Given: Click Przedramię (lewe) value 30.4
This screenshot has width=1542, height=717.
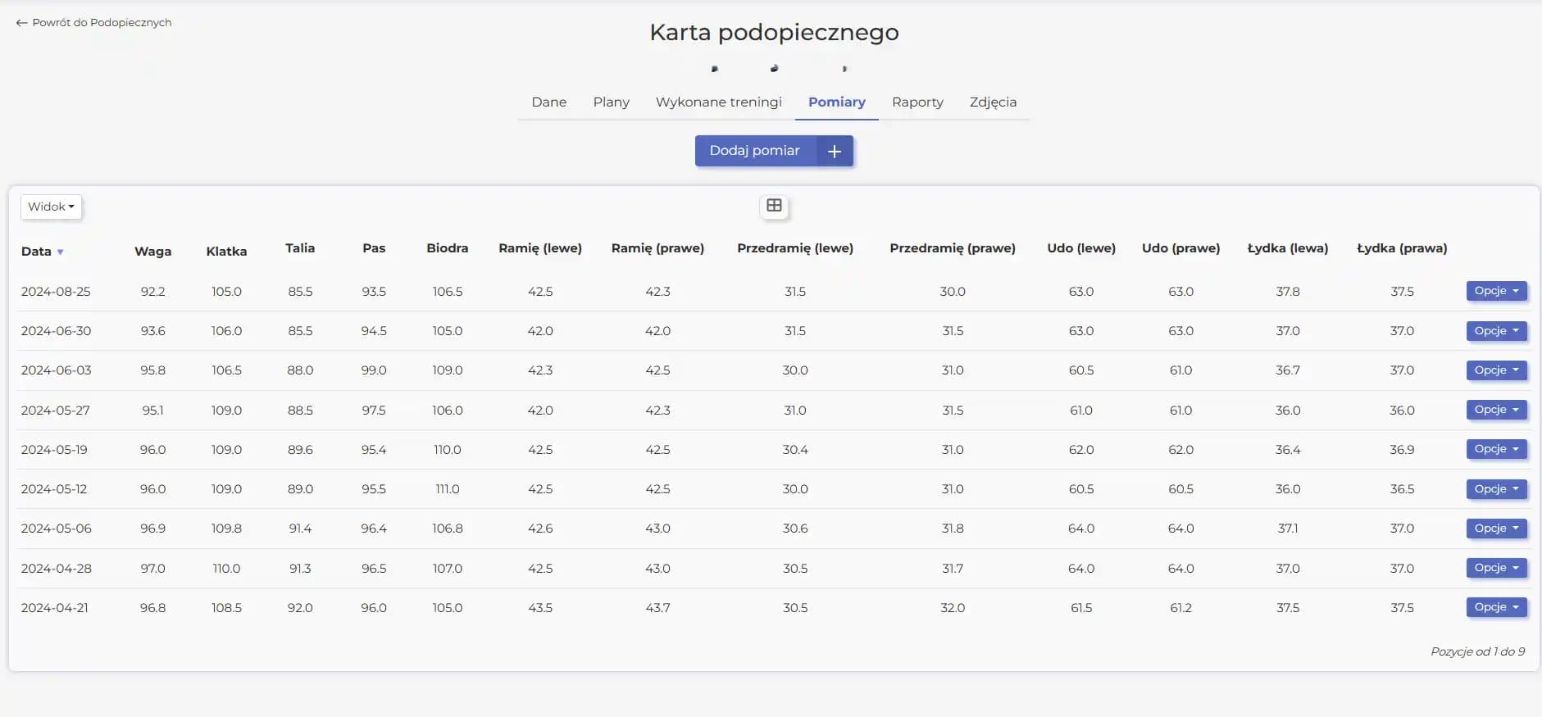Looking at the screenshot, I should pos(795,450).
